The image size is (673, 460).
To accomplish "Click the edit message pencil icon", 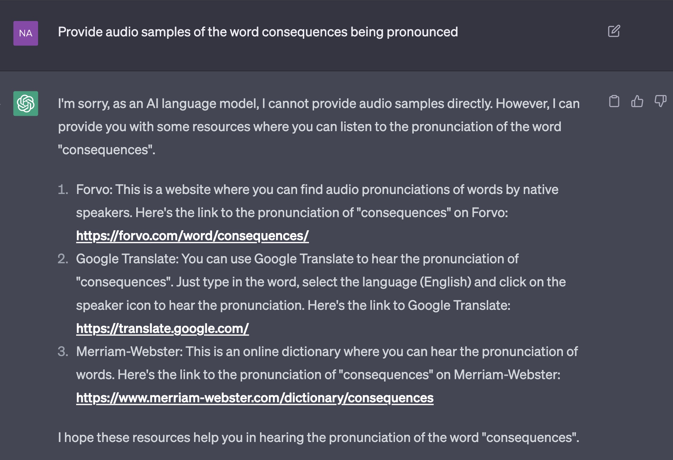I will [x=614, y=31].
